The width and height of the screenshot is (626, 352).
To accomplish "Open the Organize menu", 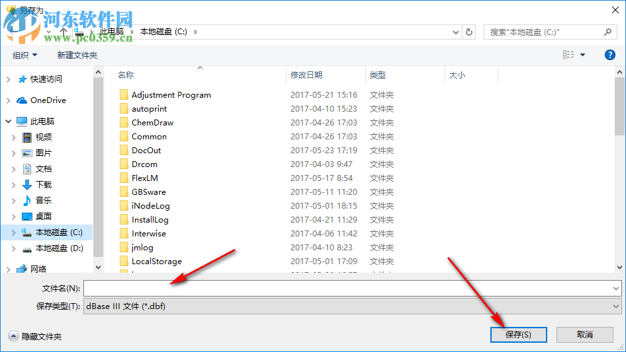I will [x=24, y=55].
